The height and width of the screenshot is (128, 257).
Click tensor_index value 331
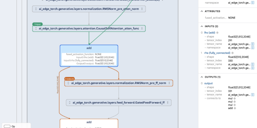point(230,91)
